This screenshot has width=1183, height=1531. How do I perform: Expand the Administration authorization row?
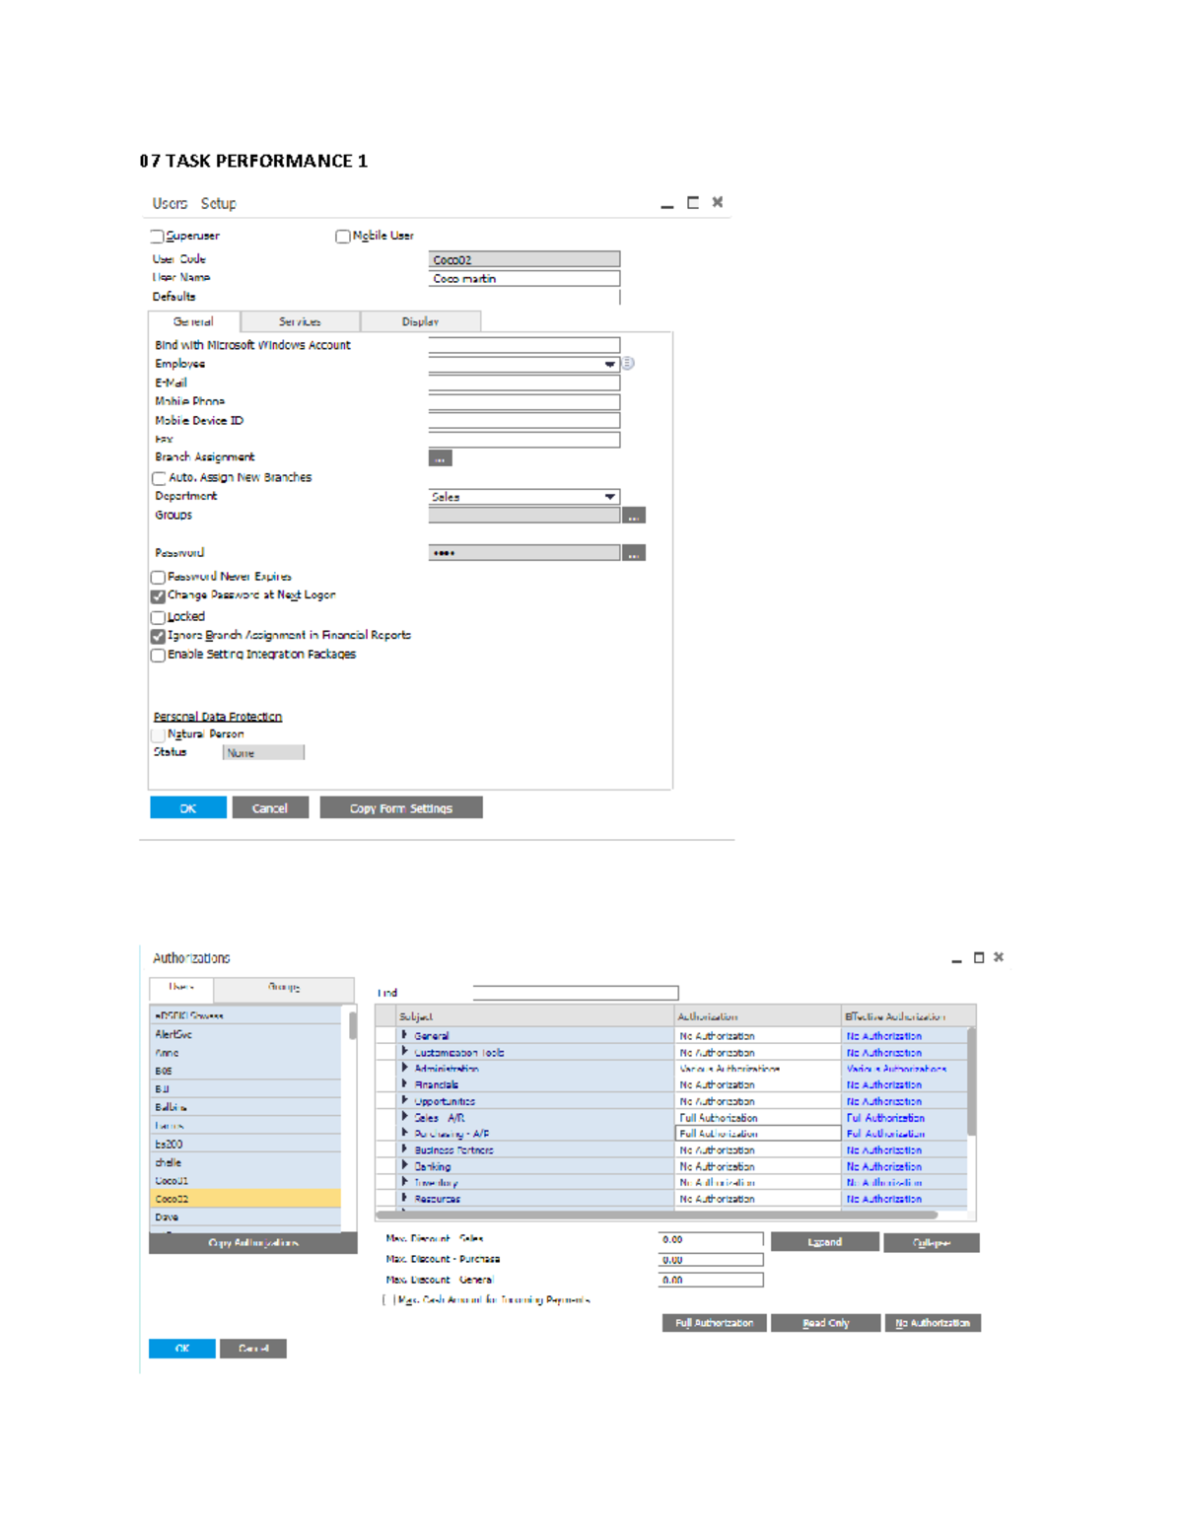(x=404, y=1068)
